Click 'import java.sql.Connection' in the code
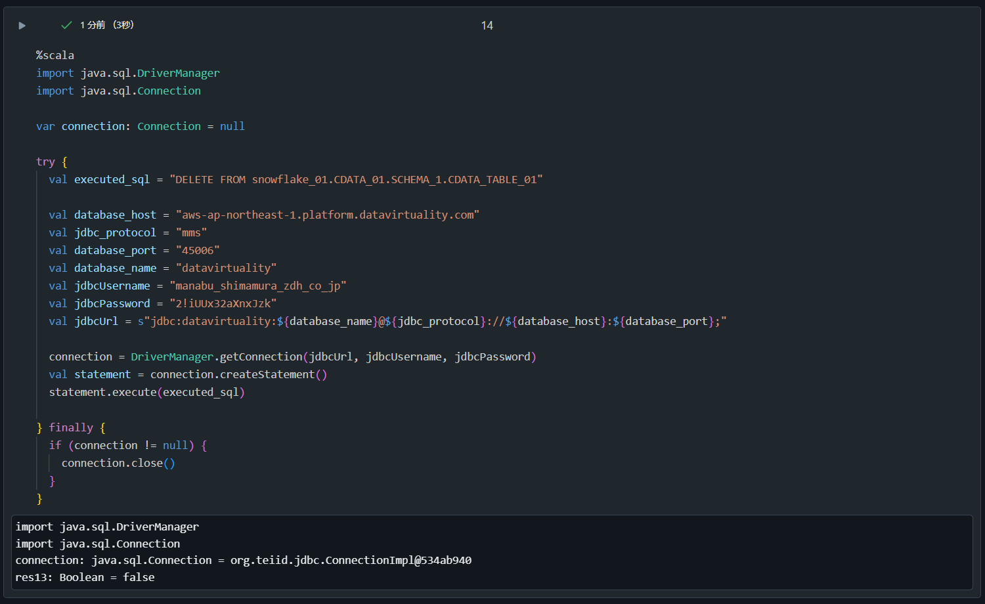Viewport: 985px width, 604px height. (119, 91)
